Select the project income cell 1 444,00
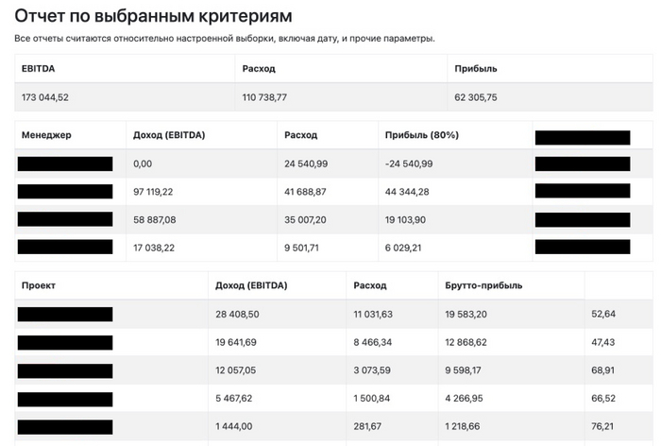The width and height of the screenshot is (661, 446). (x=235, y=425)
